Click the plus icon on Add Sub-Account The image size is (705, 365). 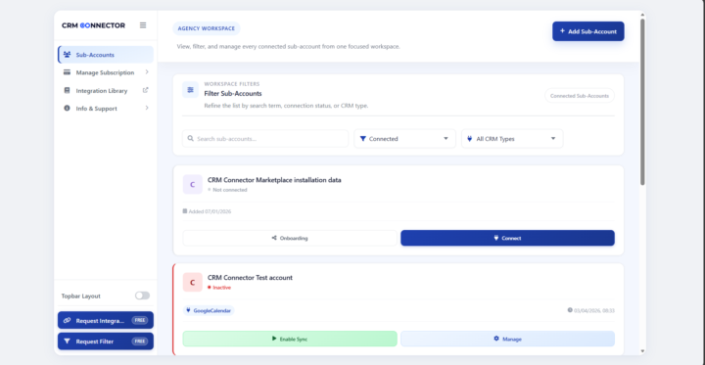[x=562, y=31]
